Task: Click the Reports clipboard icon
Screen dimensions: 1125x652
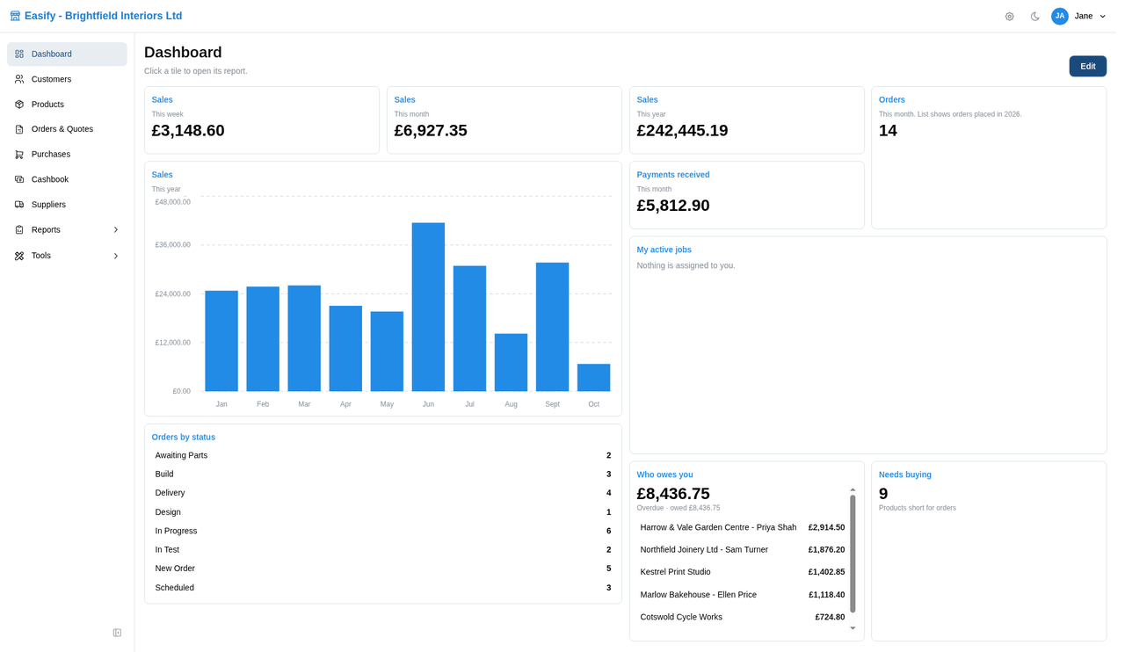Action: tap(19, 229)
